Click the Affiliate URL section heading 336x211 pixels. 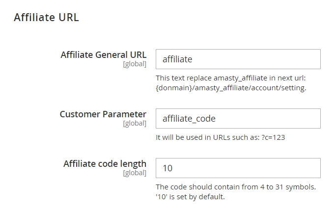[x=46, y=18]
